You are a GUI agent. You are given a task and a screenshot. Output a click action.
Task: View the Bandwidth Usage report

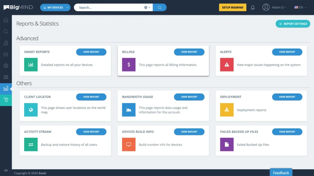[189, 97]
